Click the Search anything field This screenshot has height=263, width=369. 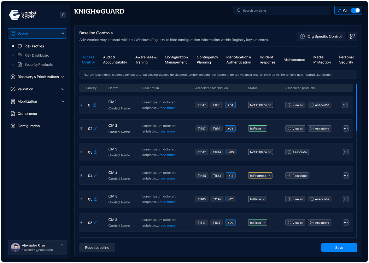[x=282, y=10]
